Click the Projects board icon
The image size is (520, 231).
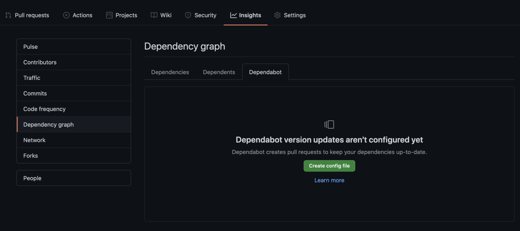[109, 15]
